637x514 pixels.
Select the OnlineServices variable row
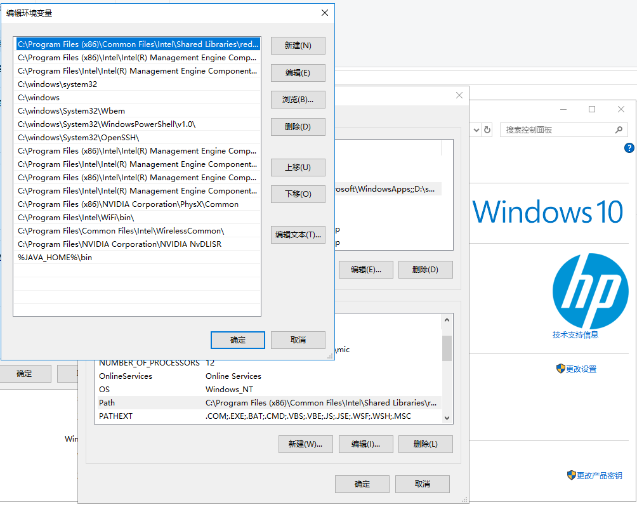coord(268,376)
